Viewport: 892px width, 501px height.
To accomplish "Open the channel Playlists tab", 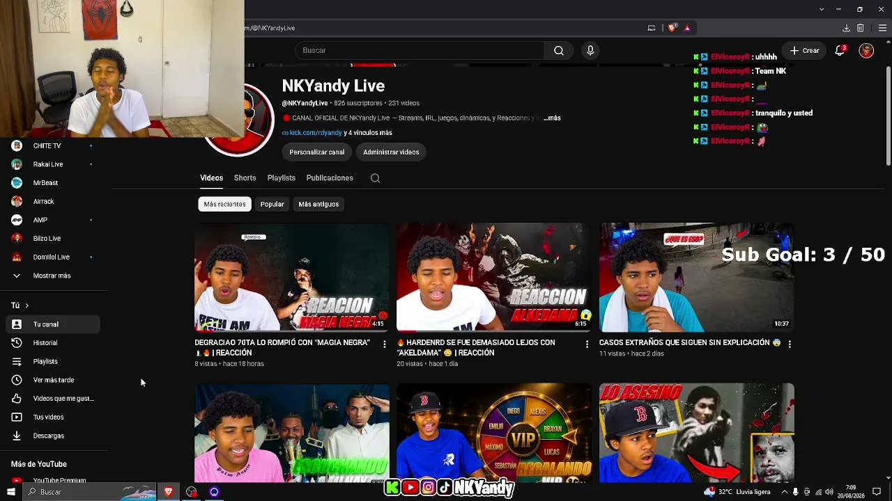I will [x=282, y=178].
